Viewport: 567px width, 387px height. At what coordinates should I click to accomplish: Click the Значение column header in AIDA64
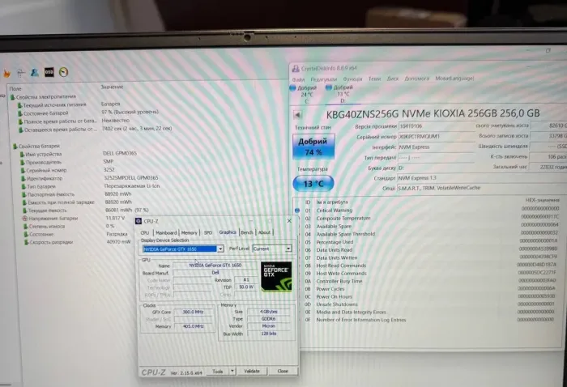point(112,87)
